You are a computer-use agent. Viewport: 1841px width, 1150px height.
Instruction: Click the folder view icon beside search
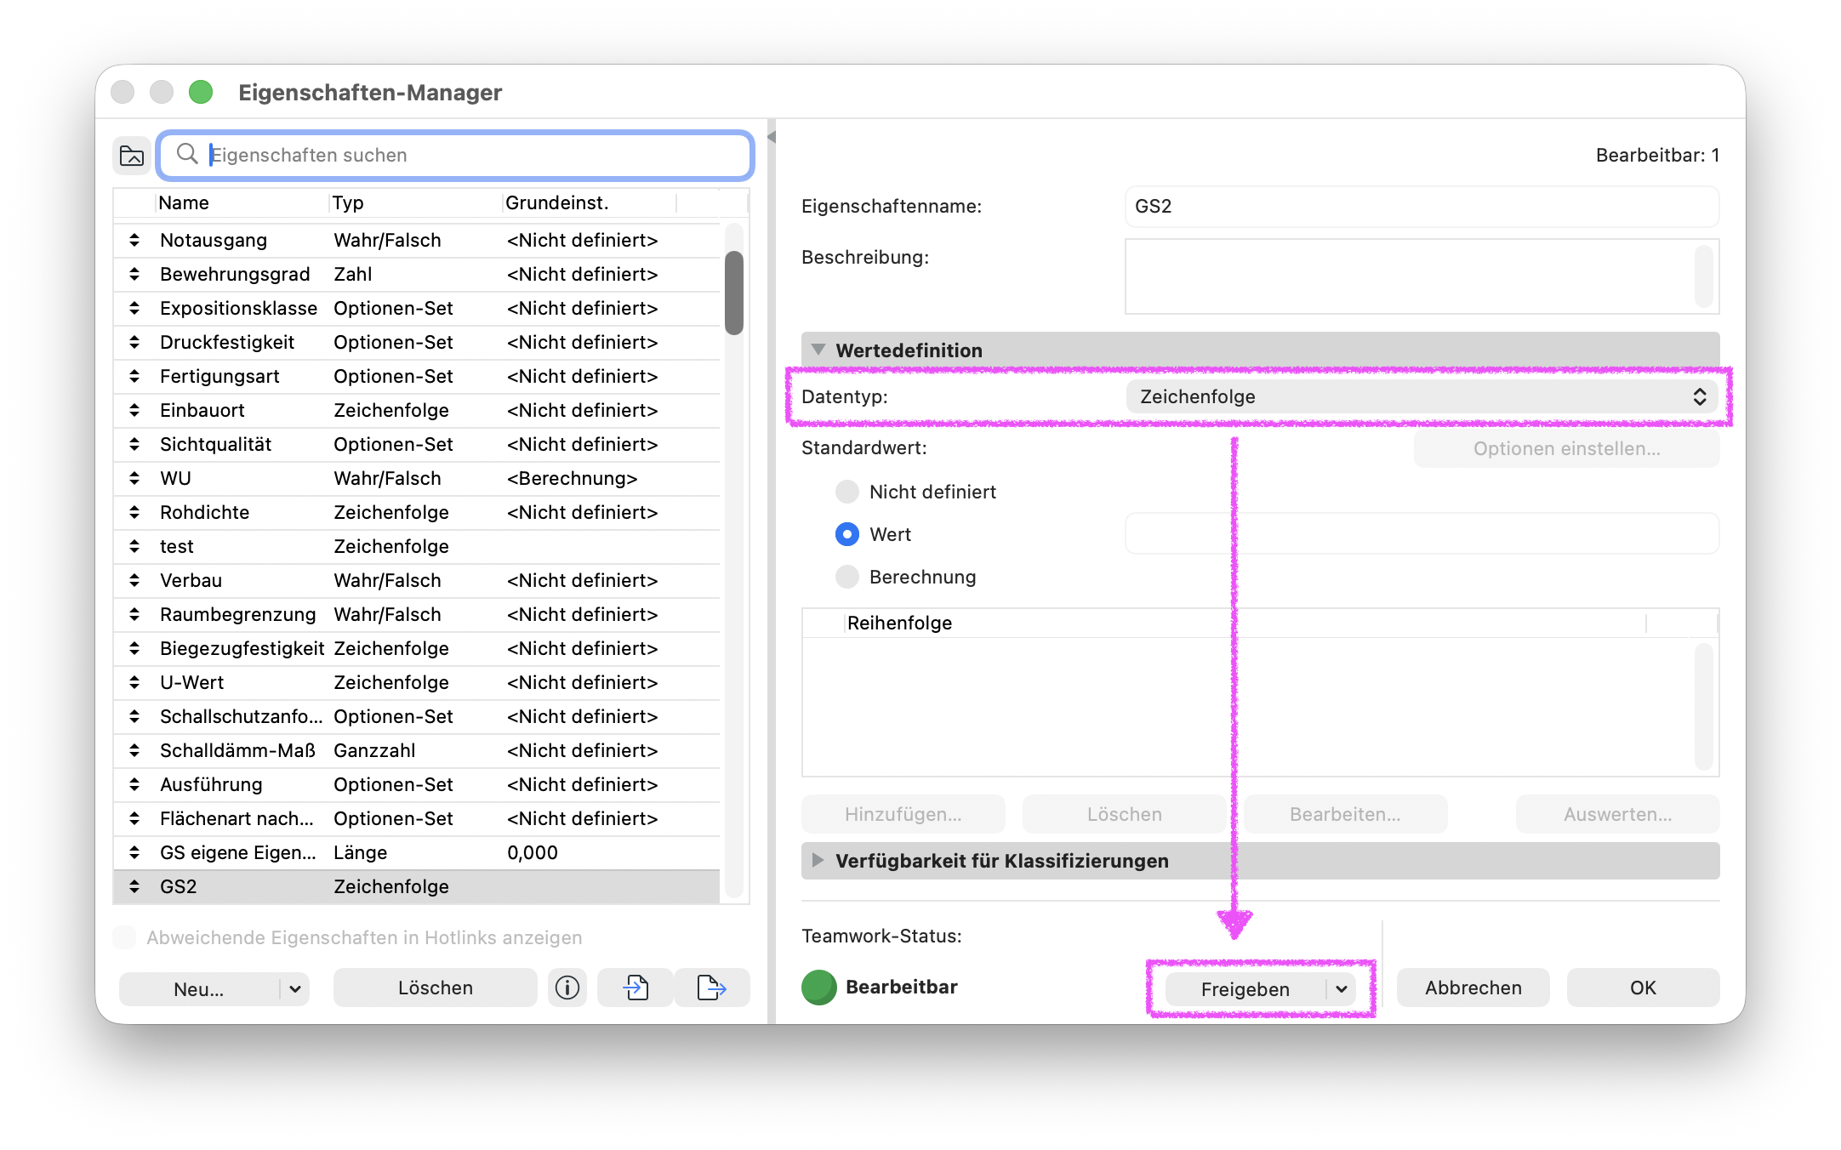132,155
